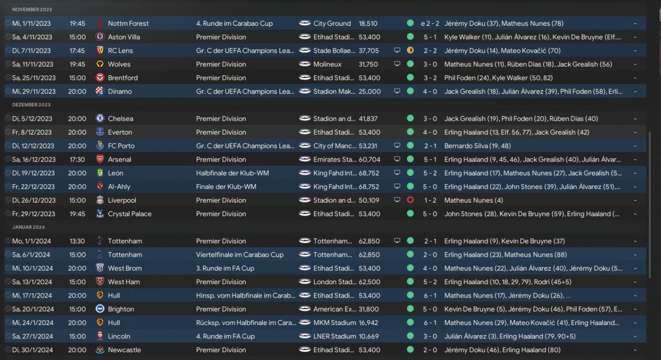Open Halbfinale der Klub-WM competition link
661x360 pixels.
[232, 173]
